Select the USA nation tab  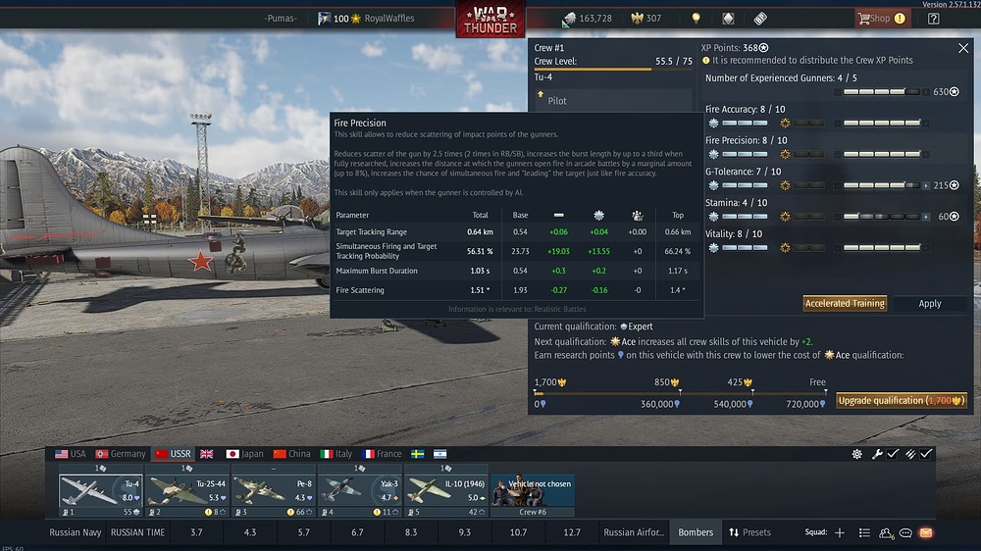(x=70, y=453)
